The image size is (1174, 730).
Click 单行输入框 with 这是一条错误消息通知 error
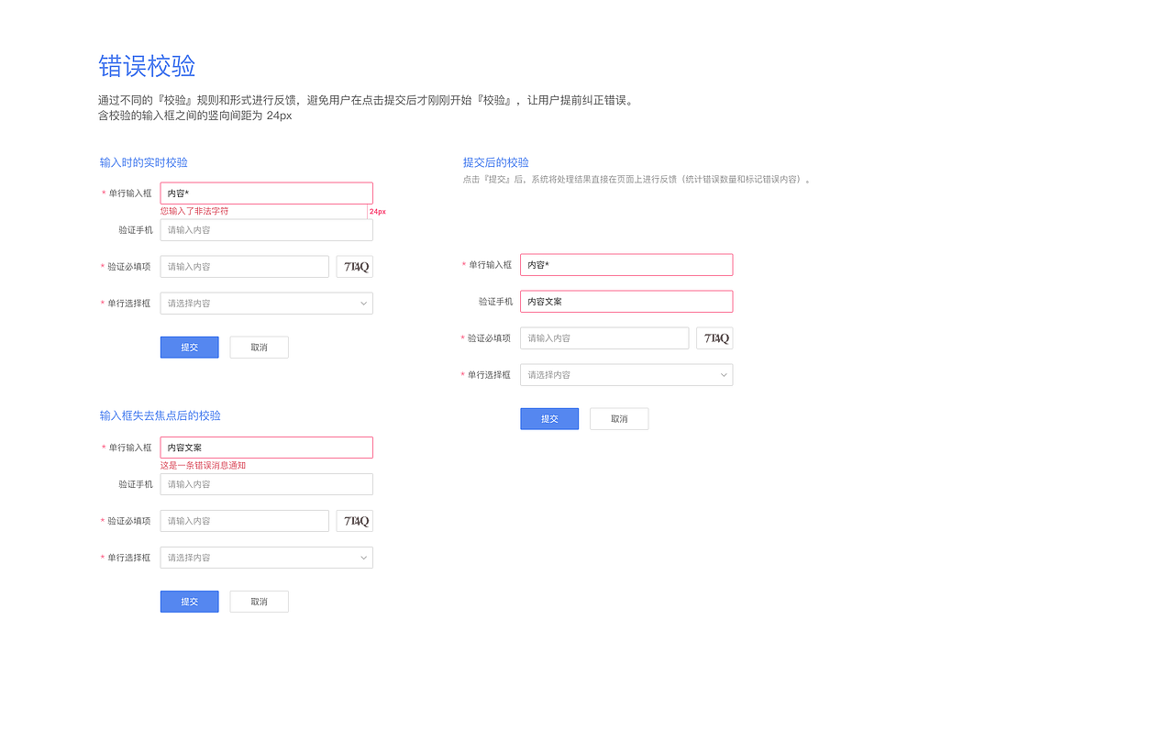tap(266, 448)
